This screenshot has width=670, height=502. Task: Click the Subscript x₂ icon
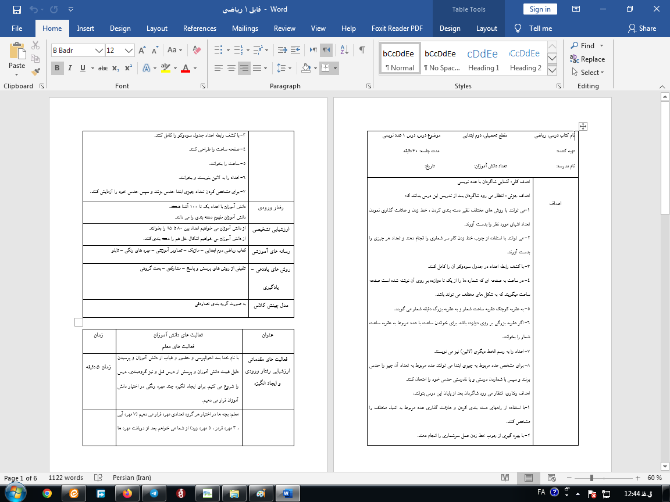[116, 68]
